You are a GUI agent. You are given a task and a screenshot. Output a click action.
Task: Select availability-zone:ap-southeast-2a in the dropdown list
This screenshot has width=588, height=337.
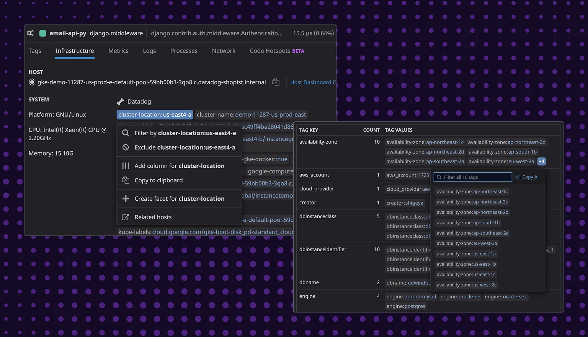coord(473,233)
